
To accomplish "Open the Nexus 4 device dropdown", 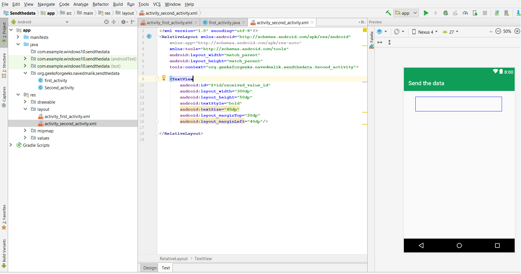I will [425, 32].
